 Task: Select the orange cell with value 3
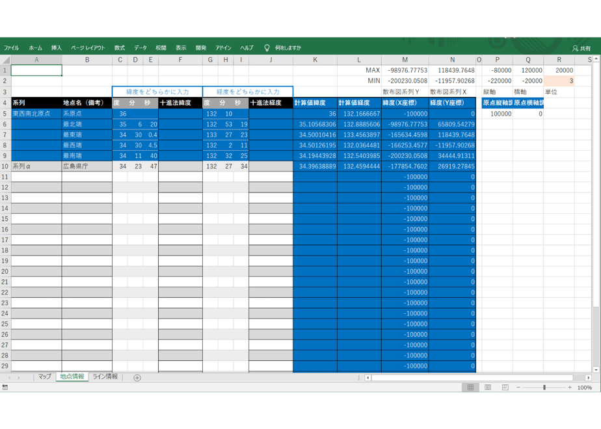(x=559, y=81)
